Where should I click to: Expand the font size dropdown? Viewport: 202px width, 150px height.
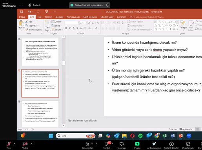[86, 23]
